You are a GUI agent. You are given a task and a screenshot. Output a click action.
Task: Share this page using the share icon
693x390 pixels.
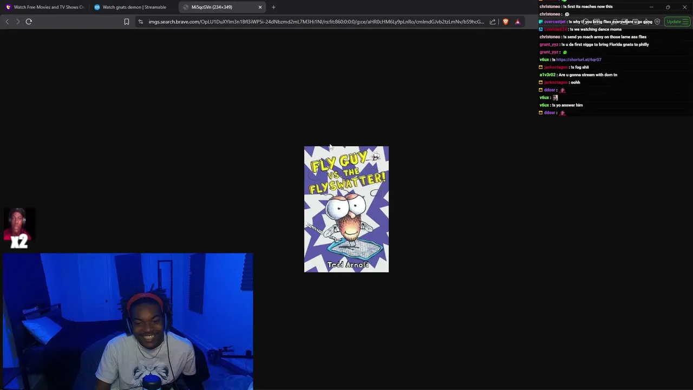(493, 22)
